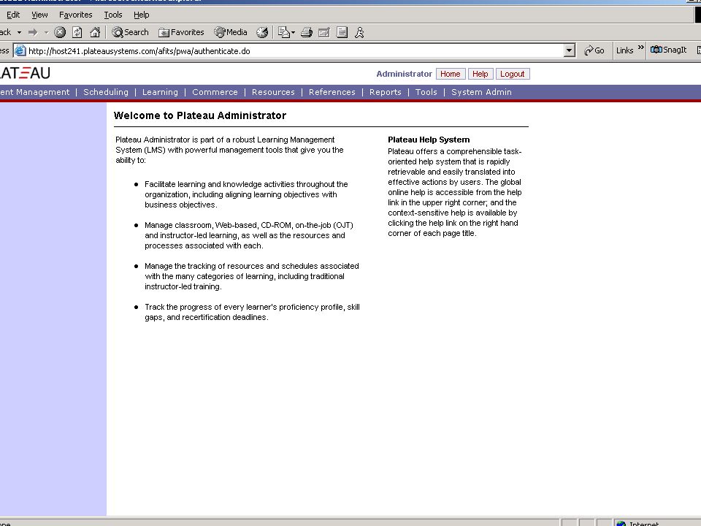The image size is (701, 526).
Task: Click the Plateau logo
Action: [25, 73]
